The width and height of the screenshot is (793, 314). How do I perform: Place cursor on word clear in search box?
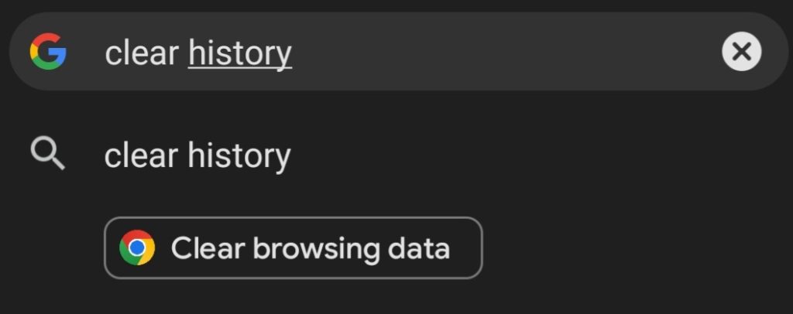[142, 53]
